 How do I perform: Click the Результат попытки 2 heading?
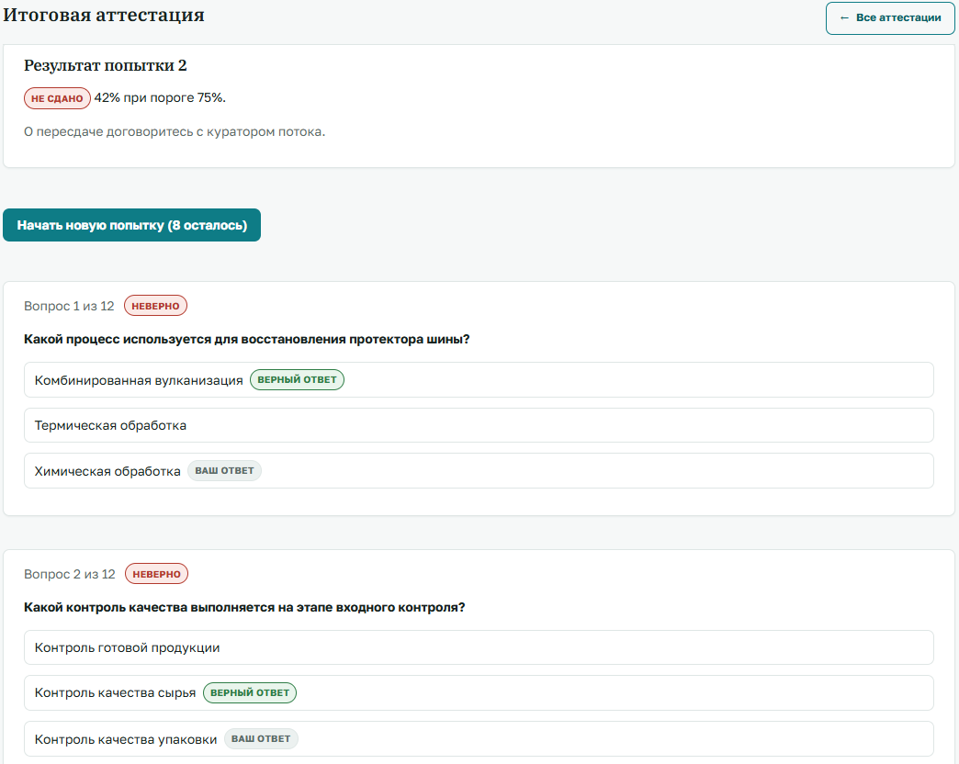click(106, 65)
